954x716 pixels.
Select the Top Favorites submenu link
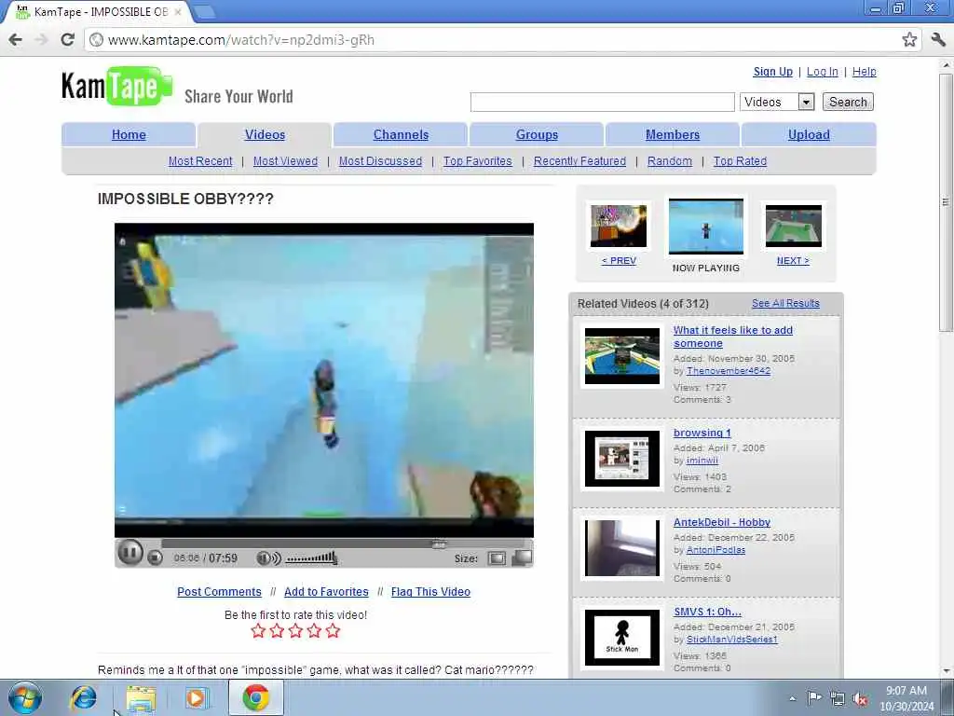pyautogui.click(x=478, y=160)
